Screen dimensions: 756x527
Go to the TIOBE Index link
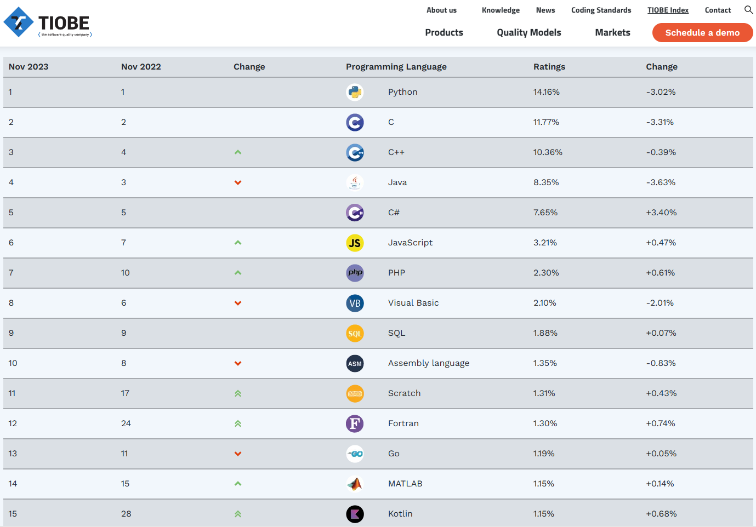tap(668, 10)
